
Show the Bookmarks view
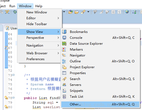100,32
